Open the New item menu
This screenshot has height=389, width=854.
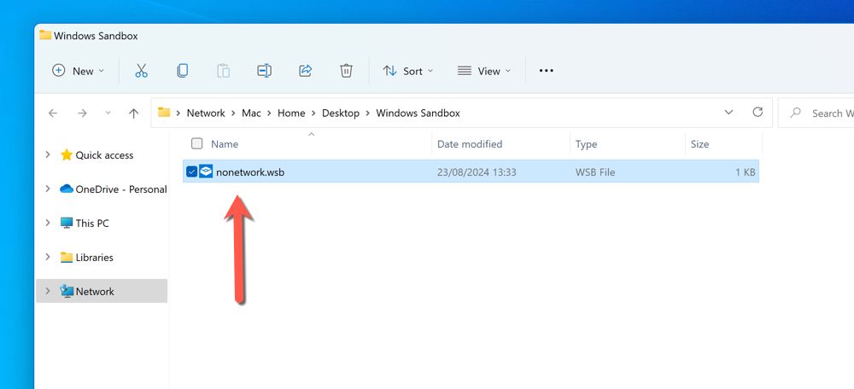click(78, 71)
